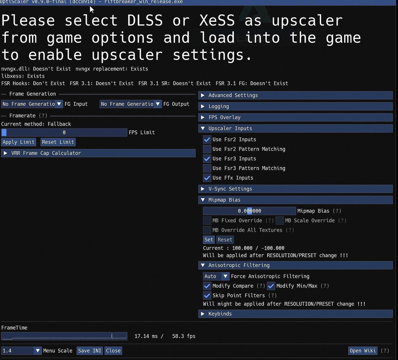Expand the Logging section
398x360 pixels.
tap(295, 106)
